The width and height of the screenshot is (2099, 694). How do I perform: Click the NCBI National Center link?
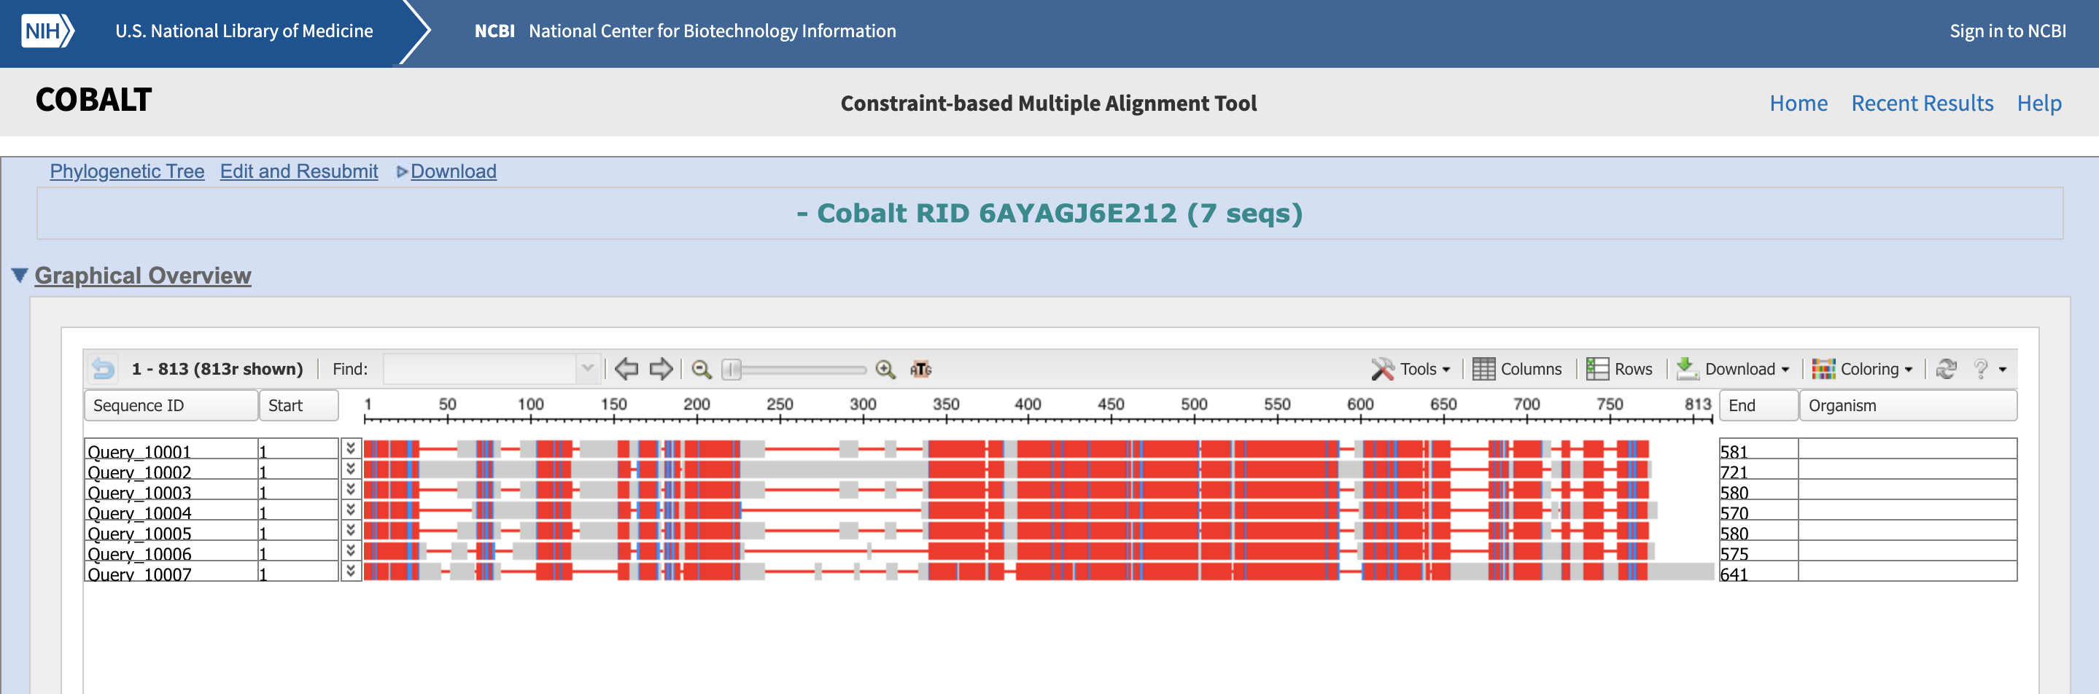click(686, 31)
